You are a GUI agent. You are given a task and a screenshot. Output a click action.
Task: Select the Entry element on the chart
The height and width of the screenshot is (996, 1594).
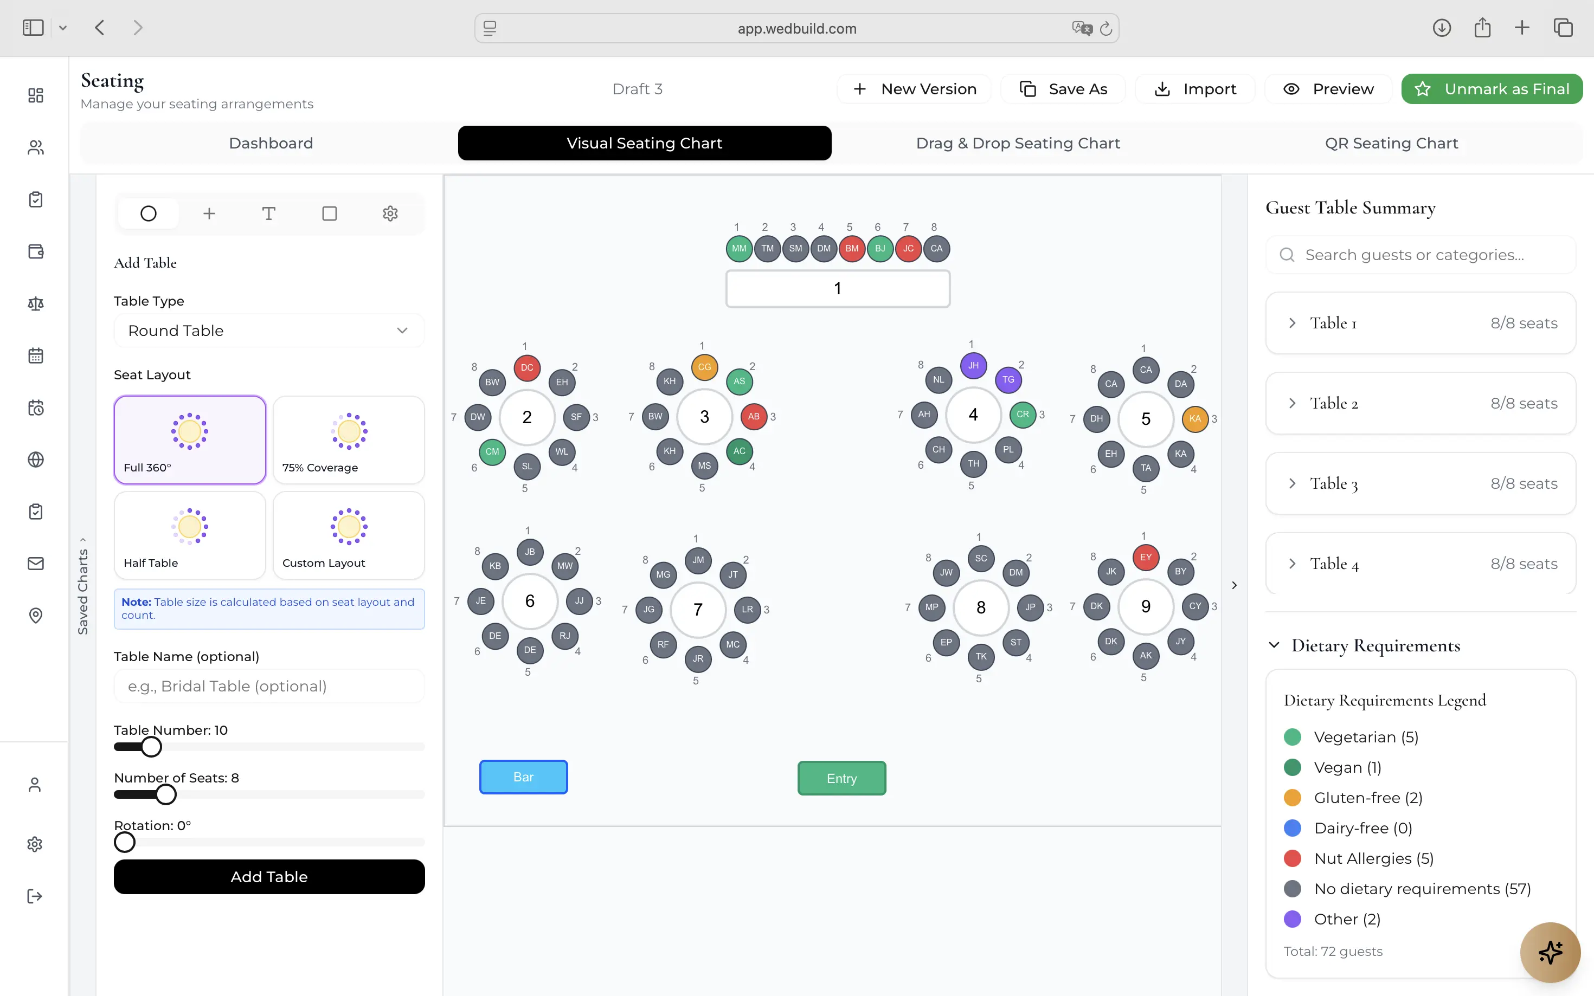(x=841, y=779)
